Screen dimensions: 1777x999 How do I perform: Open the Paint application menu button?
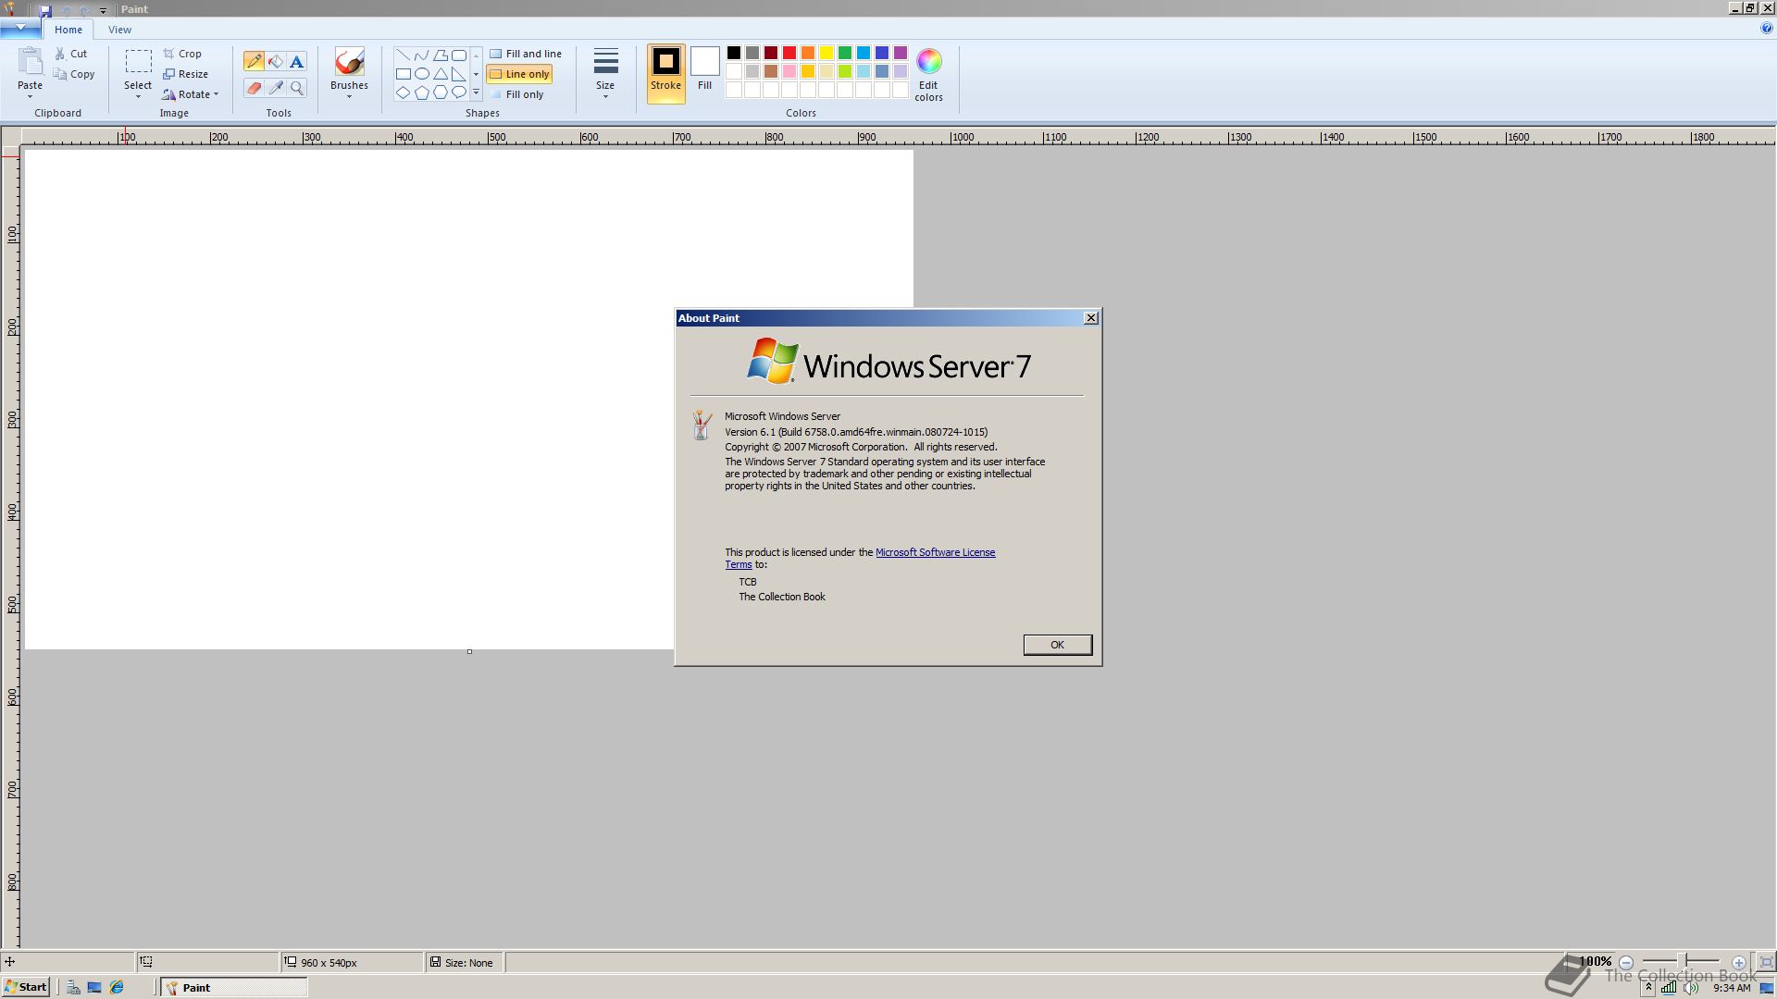pyautogui.click(x=19, y=29)
